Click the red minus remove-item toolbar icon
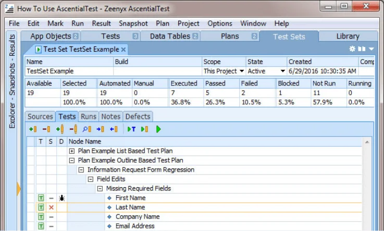 point(46,129)
